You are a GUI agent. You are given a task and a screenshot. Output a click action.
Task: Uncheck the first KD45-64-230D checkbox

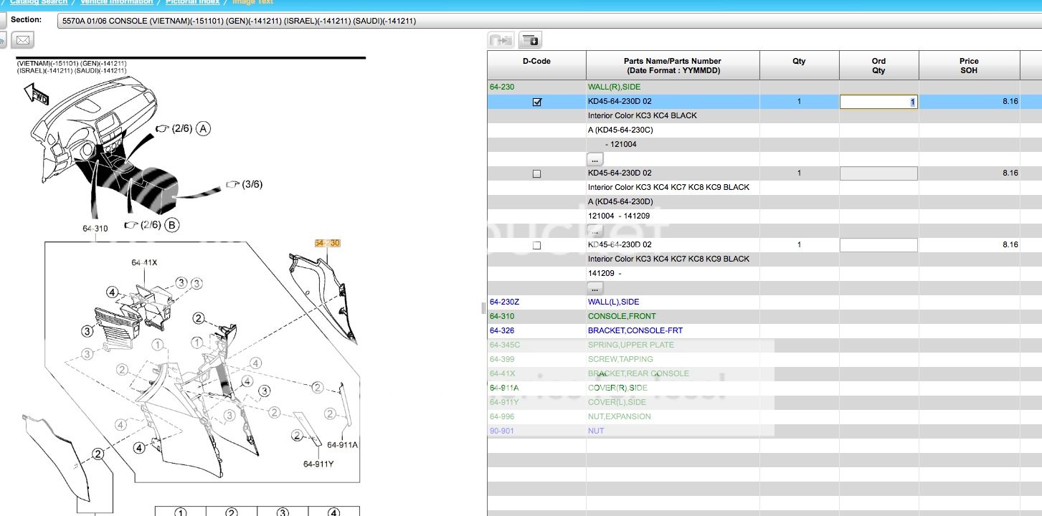tap(537, 102)
